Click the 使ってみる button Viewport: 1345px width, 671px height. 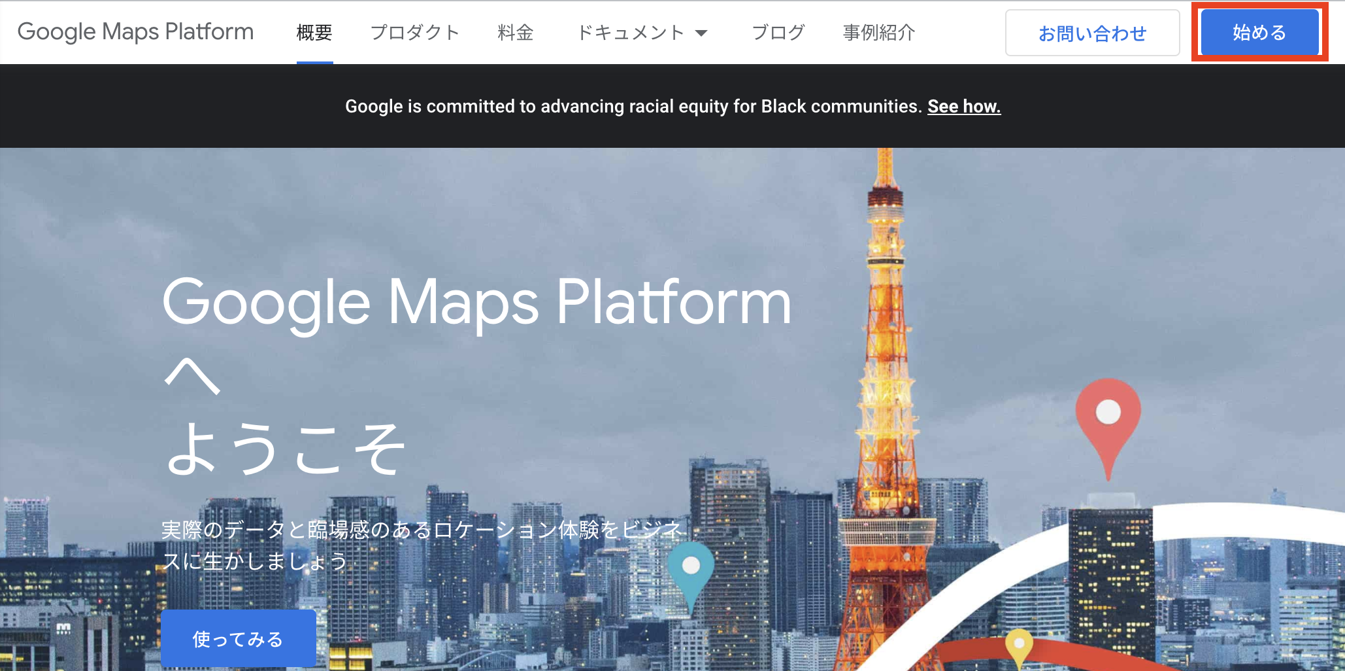click(x=238, y=638)
